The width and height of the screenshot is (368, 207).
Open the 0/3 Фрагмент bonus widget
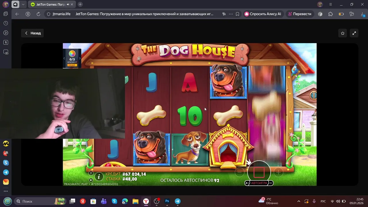coord(72,58)
